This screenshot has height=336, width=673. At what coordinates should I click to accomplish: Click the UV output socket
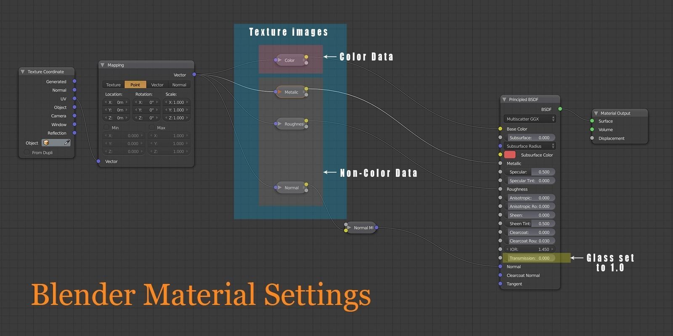pos(74,99)
